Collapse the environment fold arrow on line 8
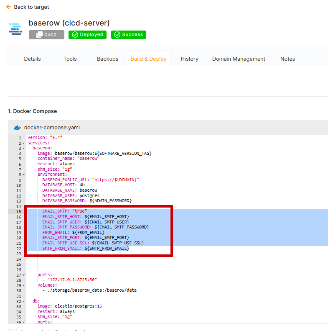This screenshot has width=328, height=331. click(24, 175)
